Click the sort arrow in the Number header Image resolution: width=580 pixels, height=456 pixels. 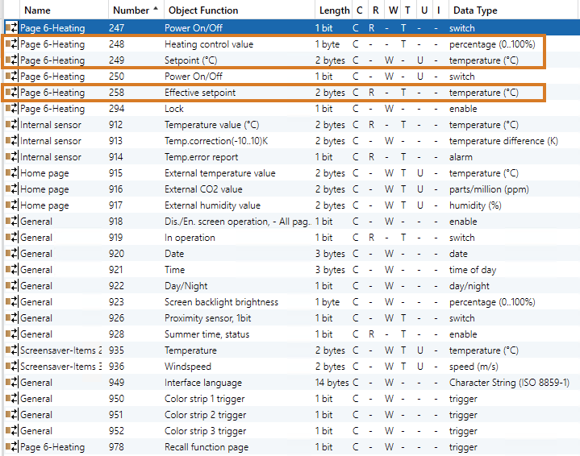[155, 10]
